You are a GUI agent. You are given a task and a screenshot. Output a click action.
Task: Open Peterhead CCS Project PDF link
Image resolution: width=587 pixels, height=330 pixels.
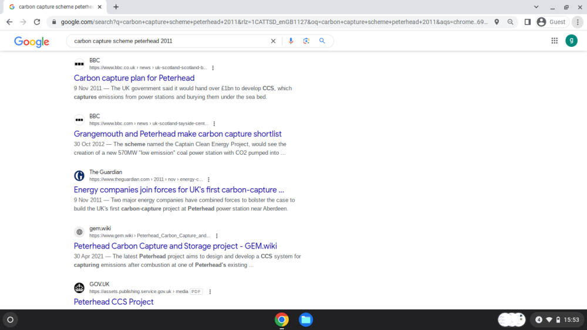[x=113, y=302]
